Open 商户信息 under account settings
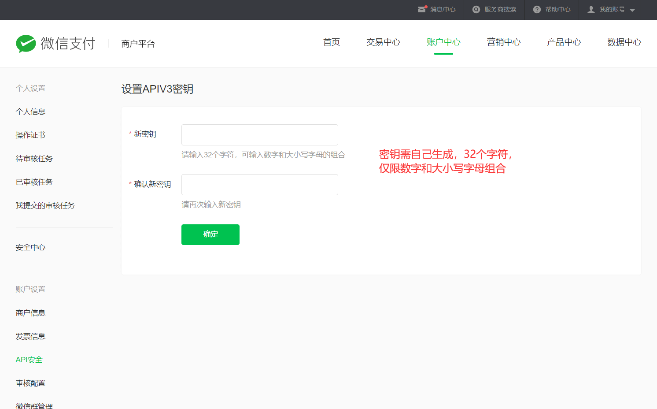The width and height of the screenshot is (657, 409). click(30, 313)
